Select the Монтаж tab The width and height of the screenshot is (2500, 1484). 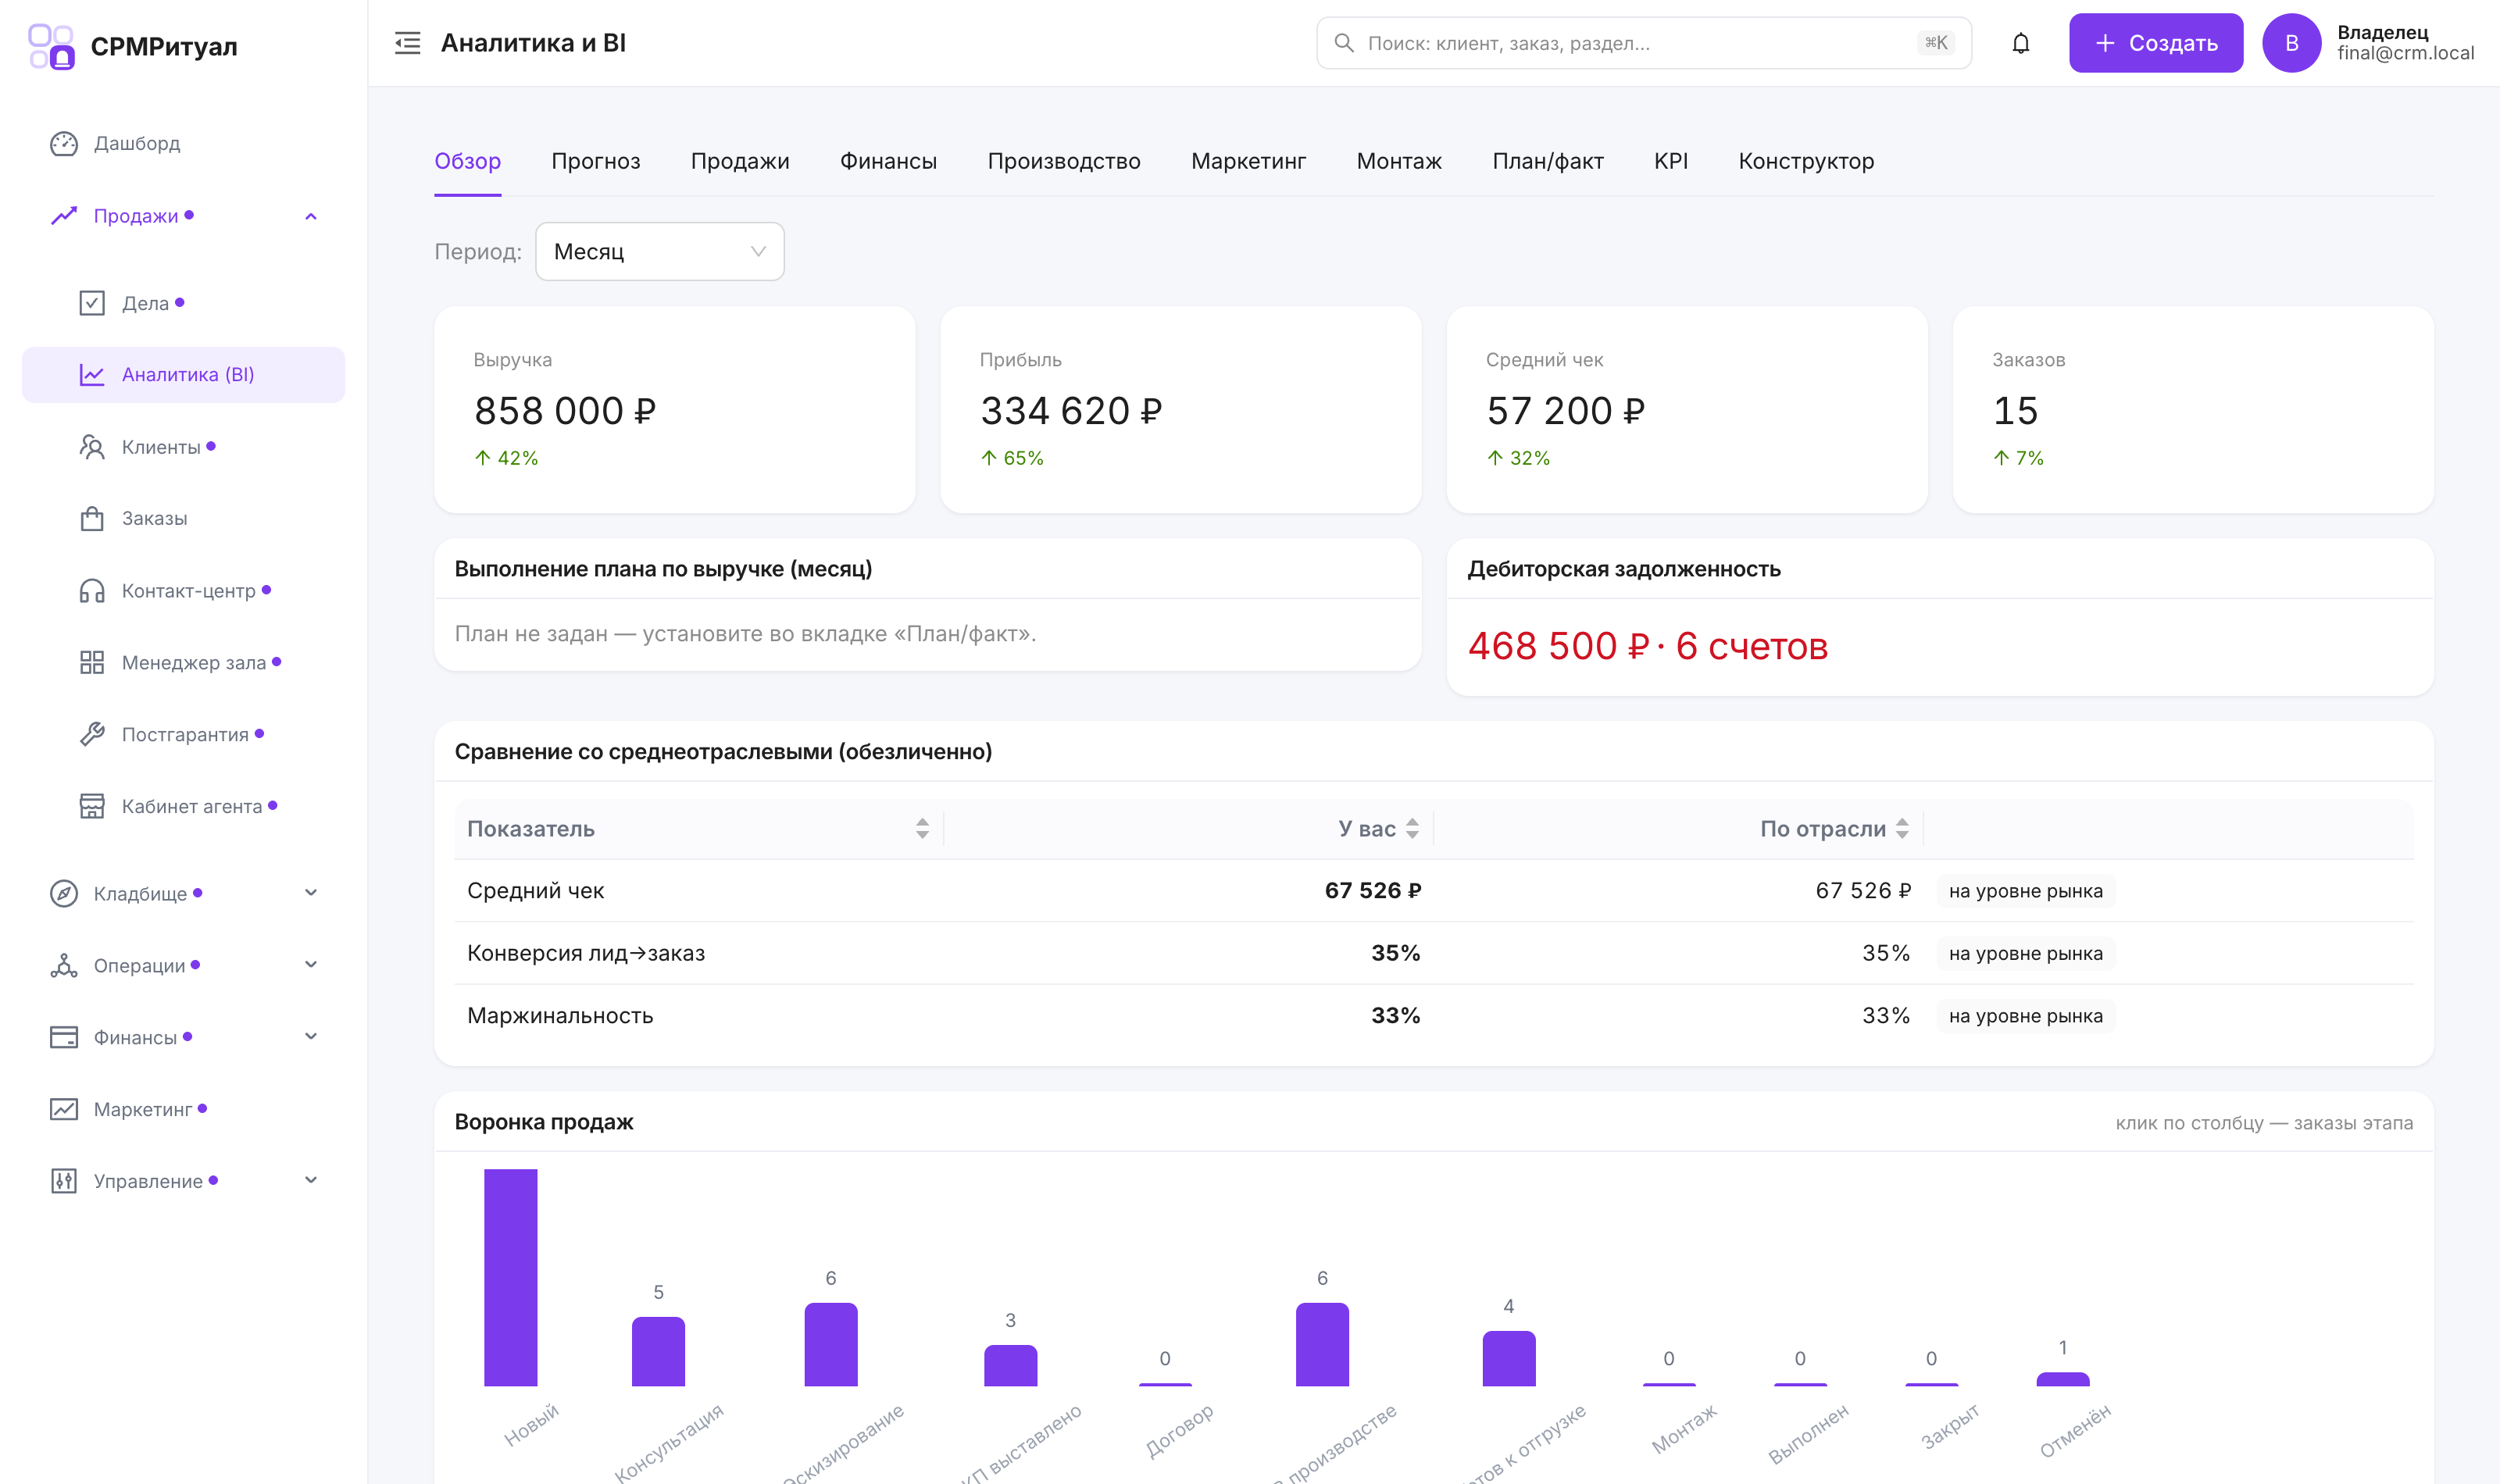(1399, 161)
